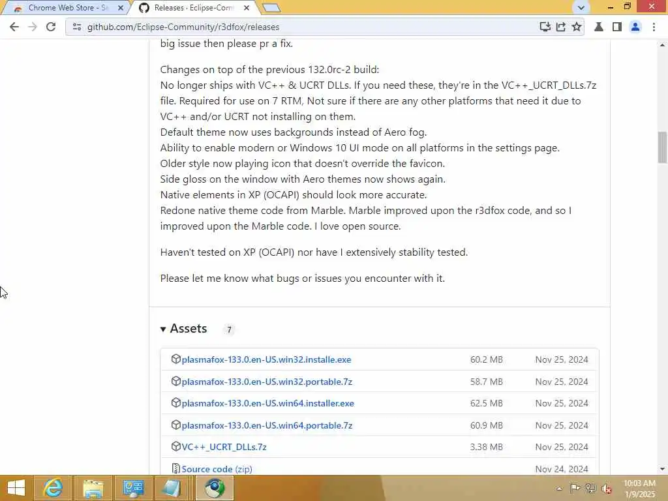This screenshot has height=501, width=668.
Task: Click scrollbar up arrow
Action: [662, 44]
